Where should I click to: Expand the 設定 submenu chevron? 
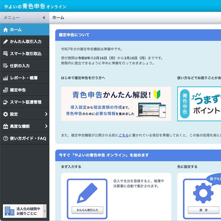[x=46, y=114]
